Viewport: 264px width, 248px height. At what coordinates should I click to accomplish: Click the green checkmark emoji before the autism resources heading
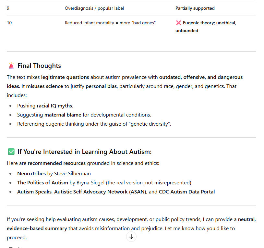(11, 152)
